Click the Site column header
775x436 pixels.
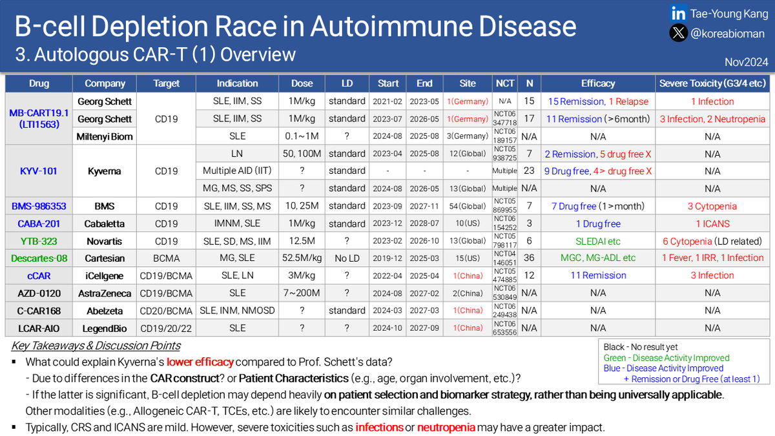coord(468,83)
